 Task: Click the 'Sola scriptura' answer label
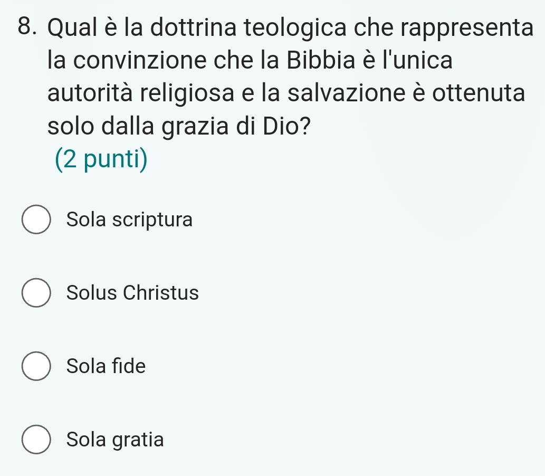130,220
